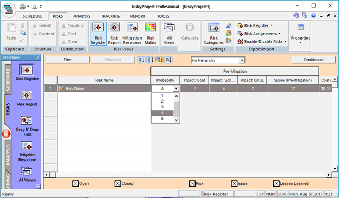Select the SCHEDULE vertical sidebar tab
This screenshot has height=198, width=339.
click(8, 79)
